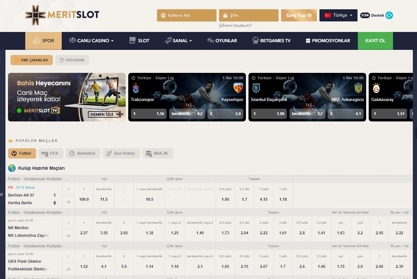Click the MKE Ankaragücü team crest

(358, 88)
